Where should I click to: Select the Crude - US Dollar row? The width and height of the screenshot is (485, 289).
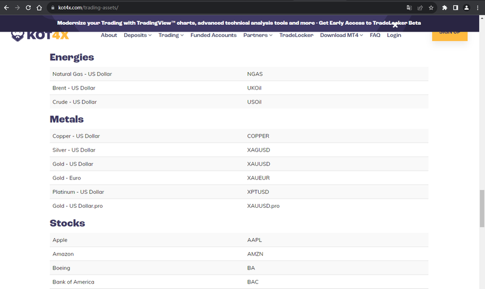coord(239,102)
